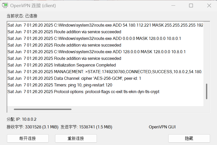217x145 pixels.
Task: Close the OpenVPN connection window
Action: 209,6
